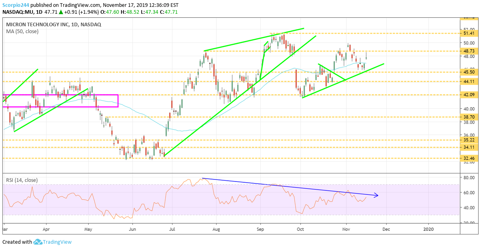Click the Scorpio244 author name
Viewport: 481px width, 249px height.
tap(16, 5)
